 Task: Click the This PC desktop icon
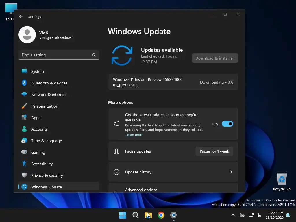pos(10,12)
